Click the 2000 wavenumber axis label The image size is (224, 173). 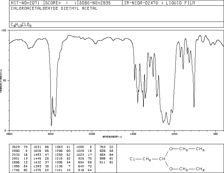point(92,134)
